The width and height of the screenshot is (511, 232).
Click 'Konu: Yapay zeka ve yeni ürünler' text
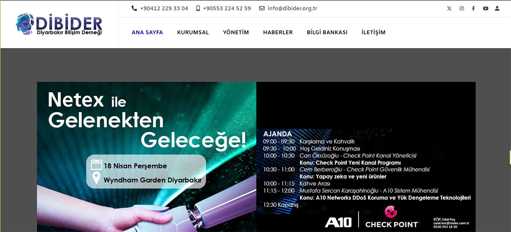tap(343, 176)
